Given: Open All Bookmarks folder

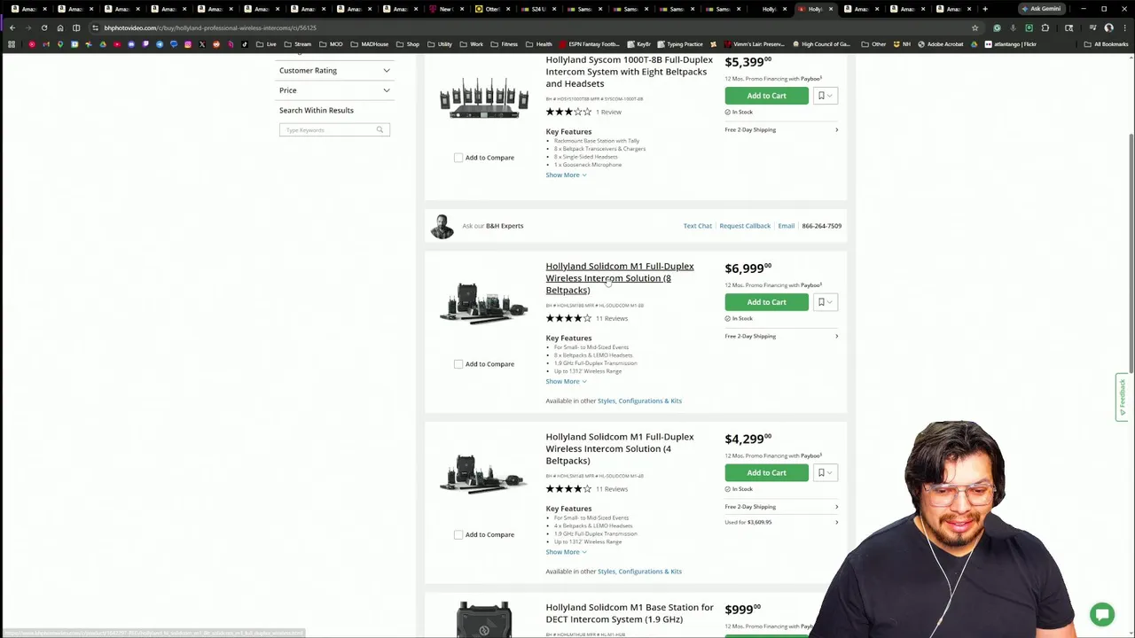Looking at the screenshot, I should (1106, 44).
